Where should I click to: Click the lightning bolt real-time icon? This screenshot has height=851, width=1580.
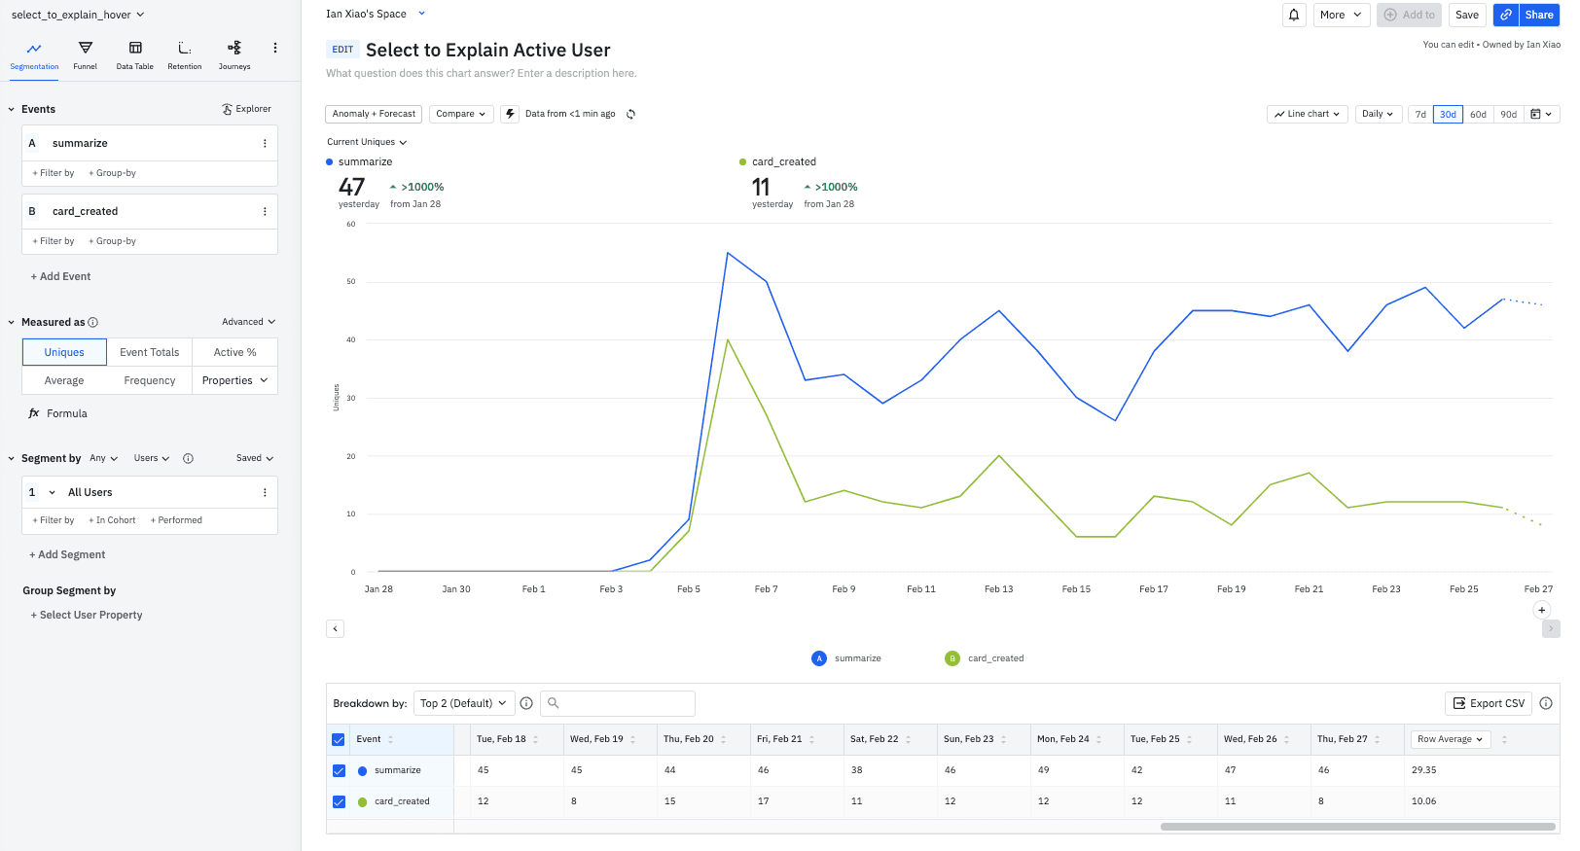pyautogui.click(x=510, y=114)
